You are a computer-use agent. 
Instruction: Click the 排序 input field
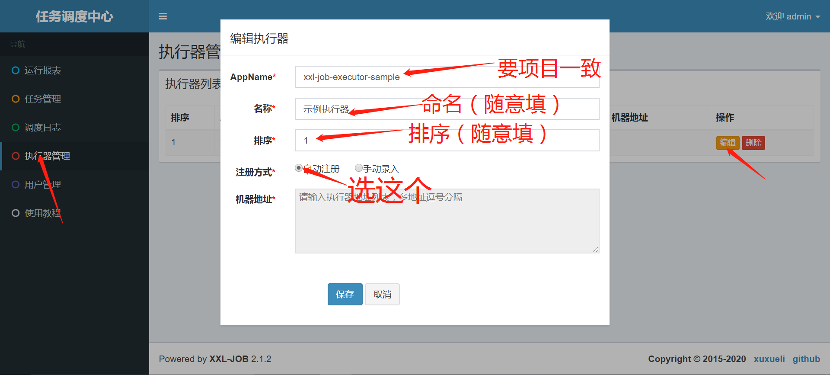[x=447, y=140]
